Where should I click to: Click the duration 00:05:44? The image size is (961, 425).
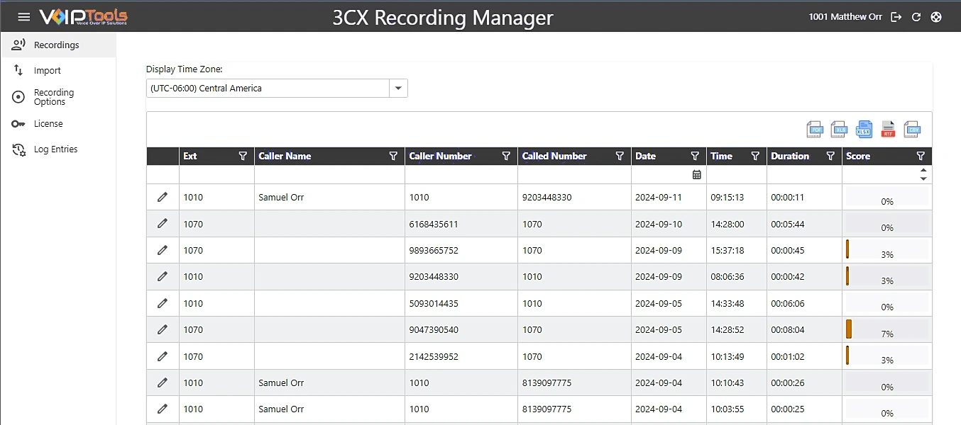click(x=788, y=224)
